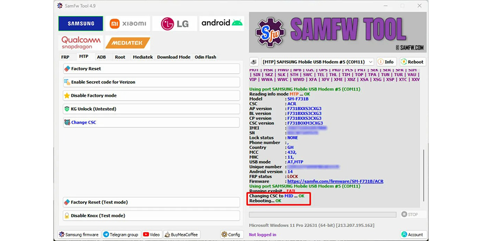
Task: Click the lock icon on Disable Knox
Action: pyautogui.click(x=67, y=216)
